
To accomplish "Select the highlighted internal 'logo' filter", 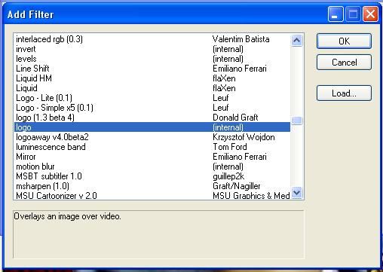I will point(152,127).
